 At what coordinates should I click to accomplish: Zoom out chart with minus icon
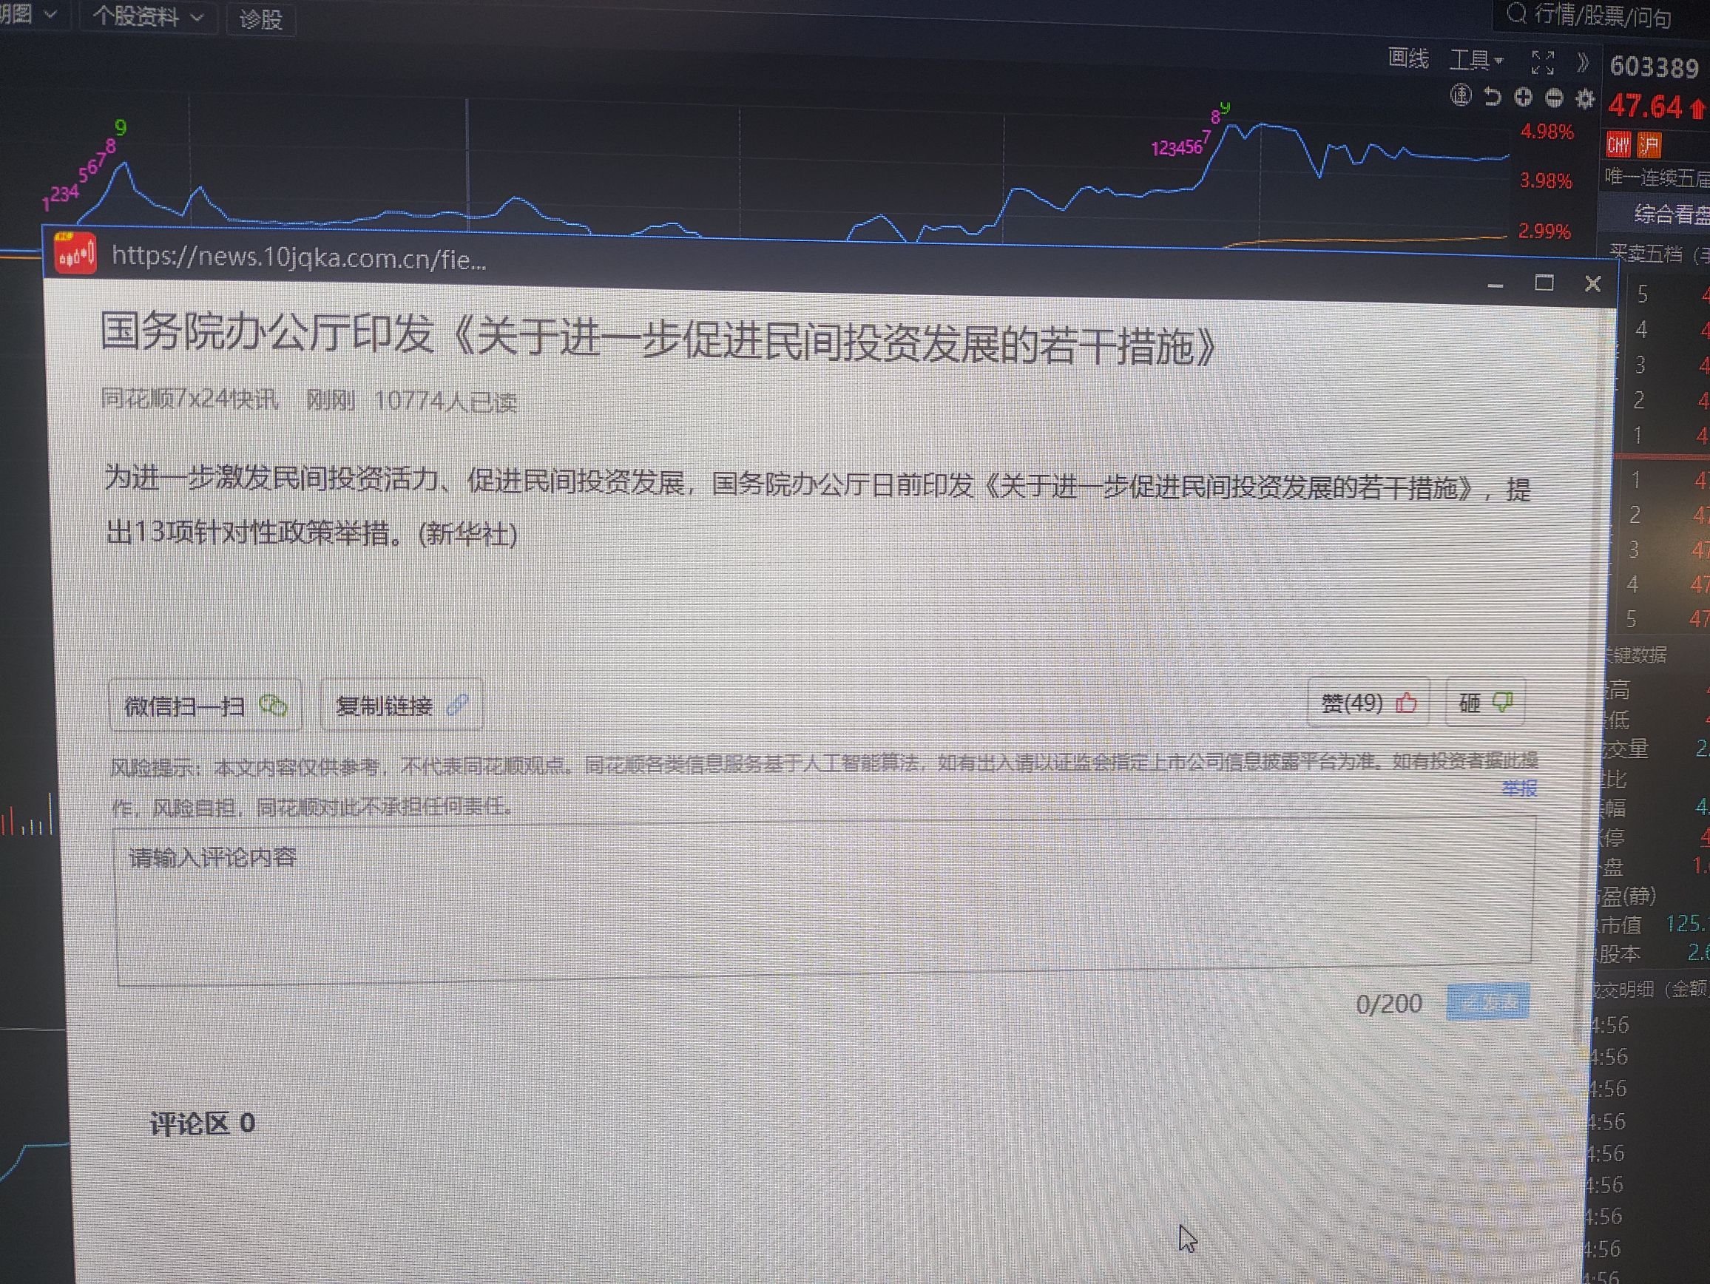point(1554,98)
